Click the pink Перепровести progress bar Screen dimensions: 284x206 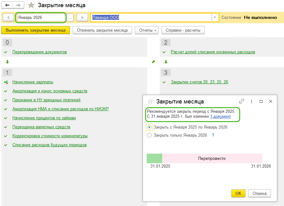(x=212, y=158)
